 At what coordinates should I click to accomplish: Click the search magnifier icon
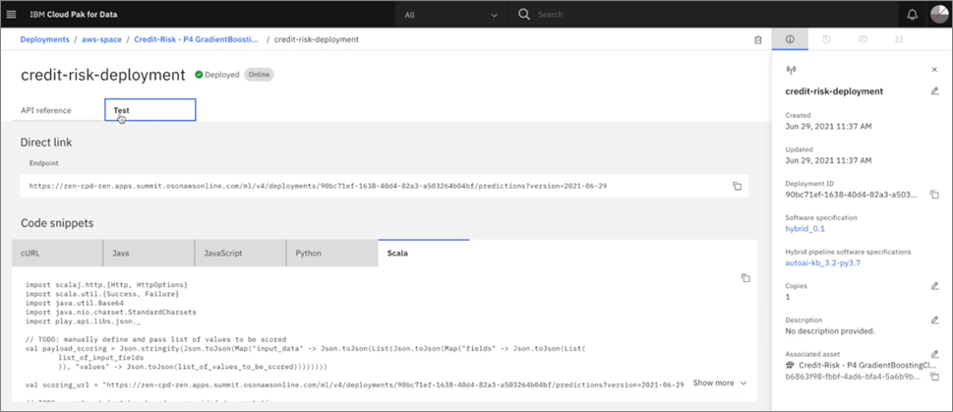click(524, 15)
